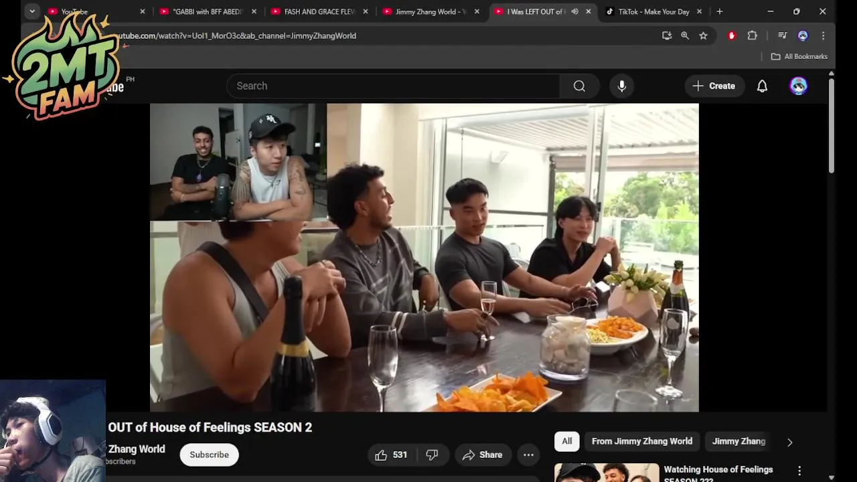
Task: Click the Create button
Action: 714,86
